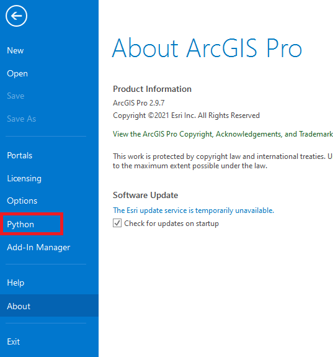
Task: Go to the Portals page
Action: coord(20,155)
